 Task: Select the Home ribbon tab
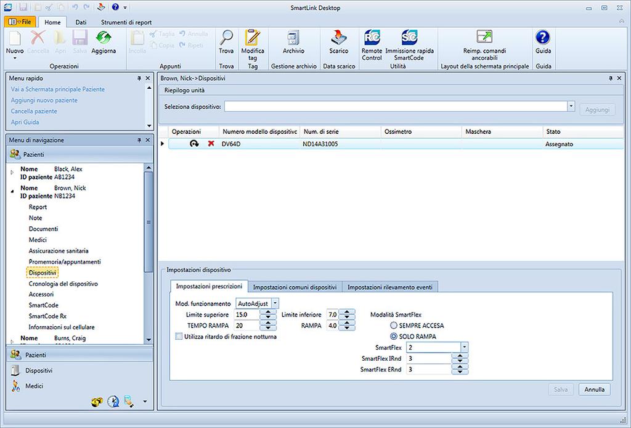click(52, 22)
